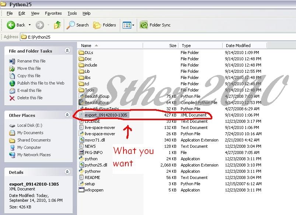This screenshot has height=215, width=296.
Task: Open the Tools menu
Action: coord(72,13)
